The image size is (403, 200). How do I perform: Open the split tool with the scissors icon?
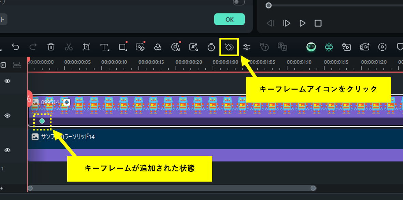pos(69,47)
